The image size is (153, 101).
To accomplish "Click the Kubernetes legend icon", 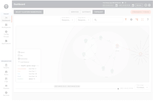I will click(19, 59).
